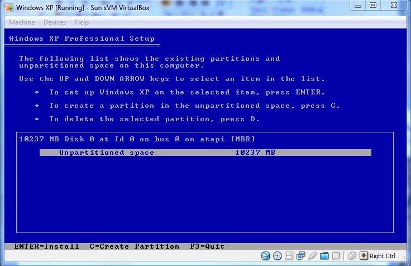Minimize the VirtualBox window
411x266 pixels.
pyautogui.click(x=358, y=6)
